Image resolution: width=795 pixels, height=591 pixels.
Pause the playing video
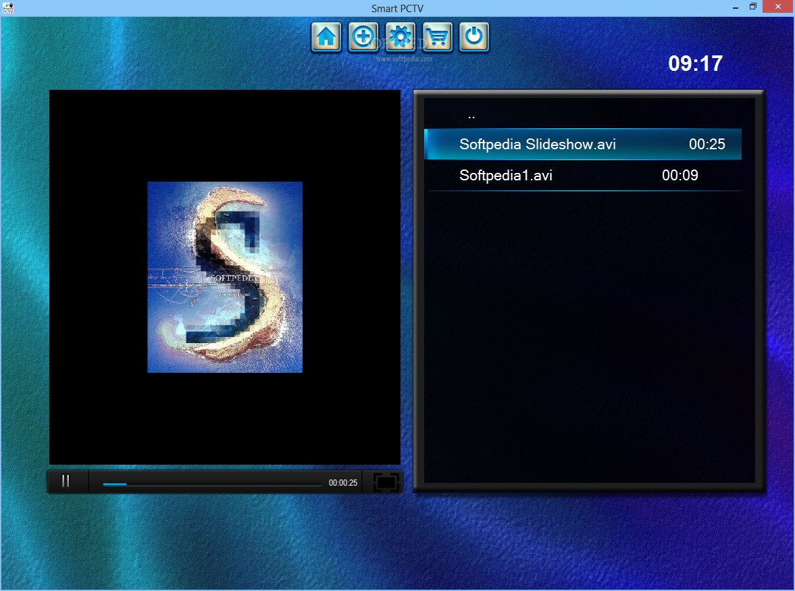pyautogui.click(x=66, y=481)
